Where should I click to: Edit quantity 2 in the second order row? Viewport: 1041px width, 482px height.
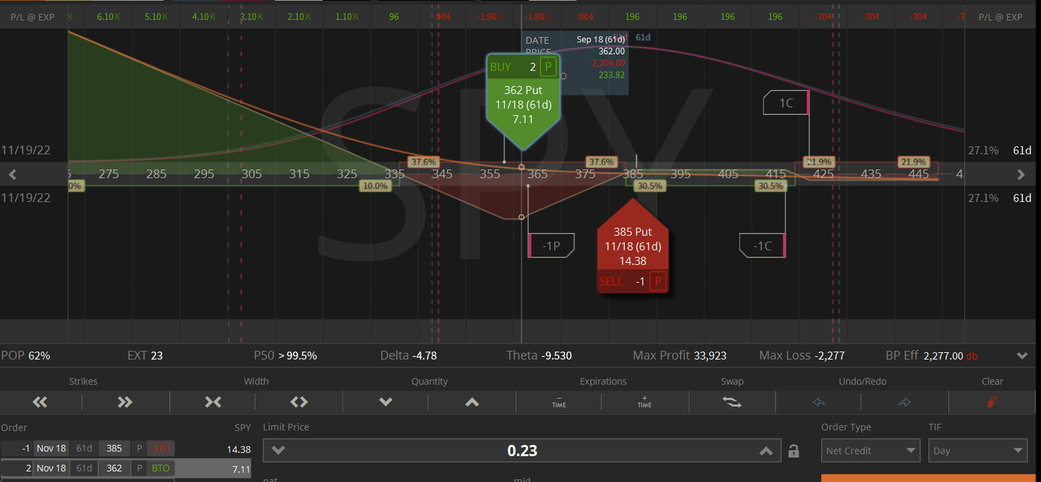(x=17, y=468)
